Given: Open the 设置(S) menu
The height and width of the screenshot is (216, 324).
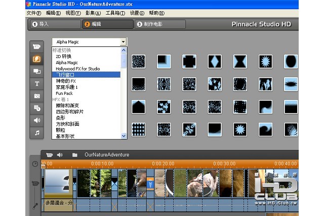Looking at the screenshot, I should [x=137, y=13].
